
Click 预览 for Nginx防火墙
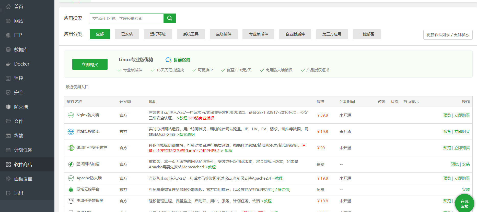[x=447, y=115]
